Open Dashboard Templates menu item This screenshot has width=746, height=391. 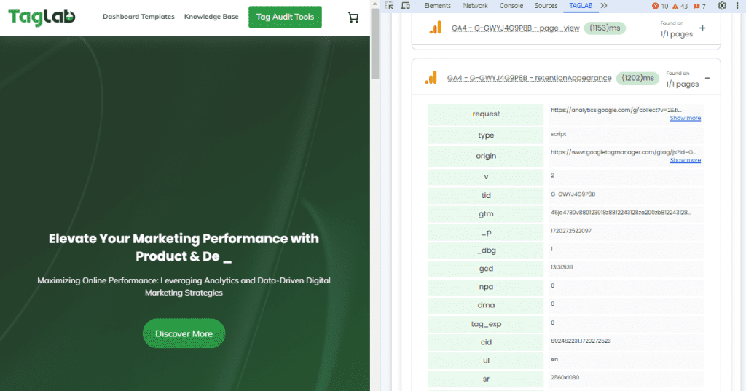(138, 17)
